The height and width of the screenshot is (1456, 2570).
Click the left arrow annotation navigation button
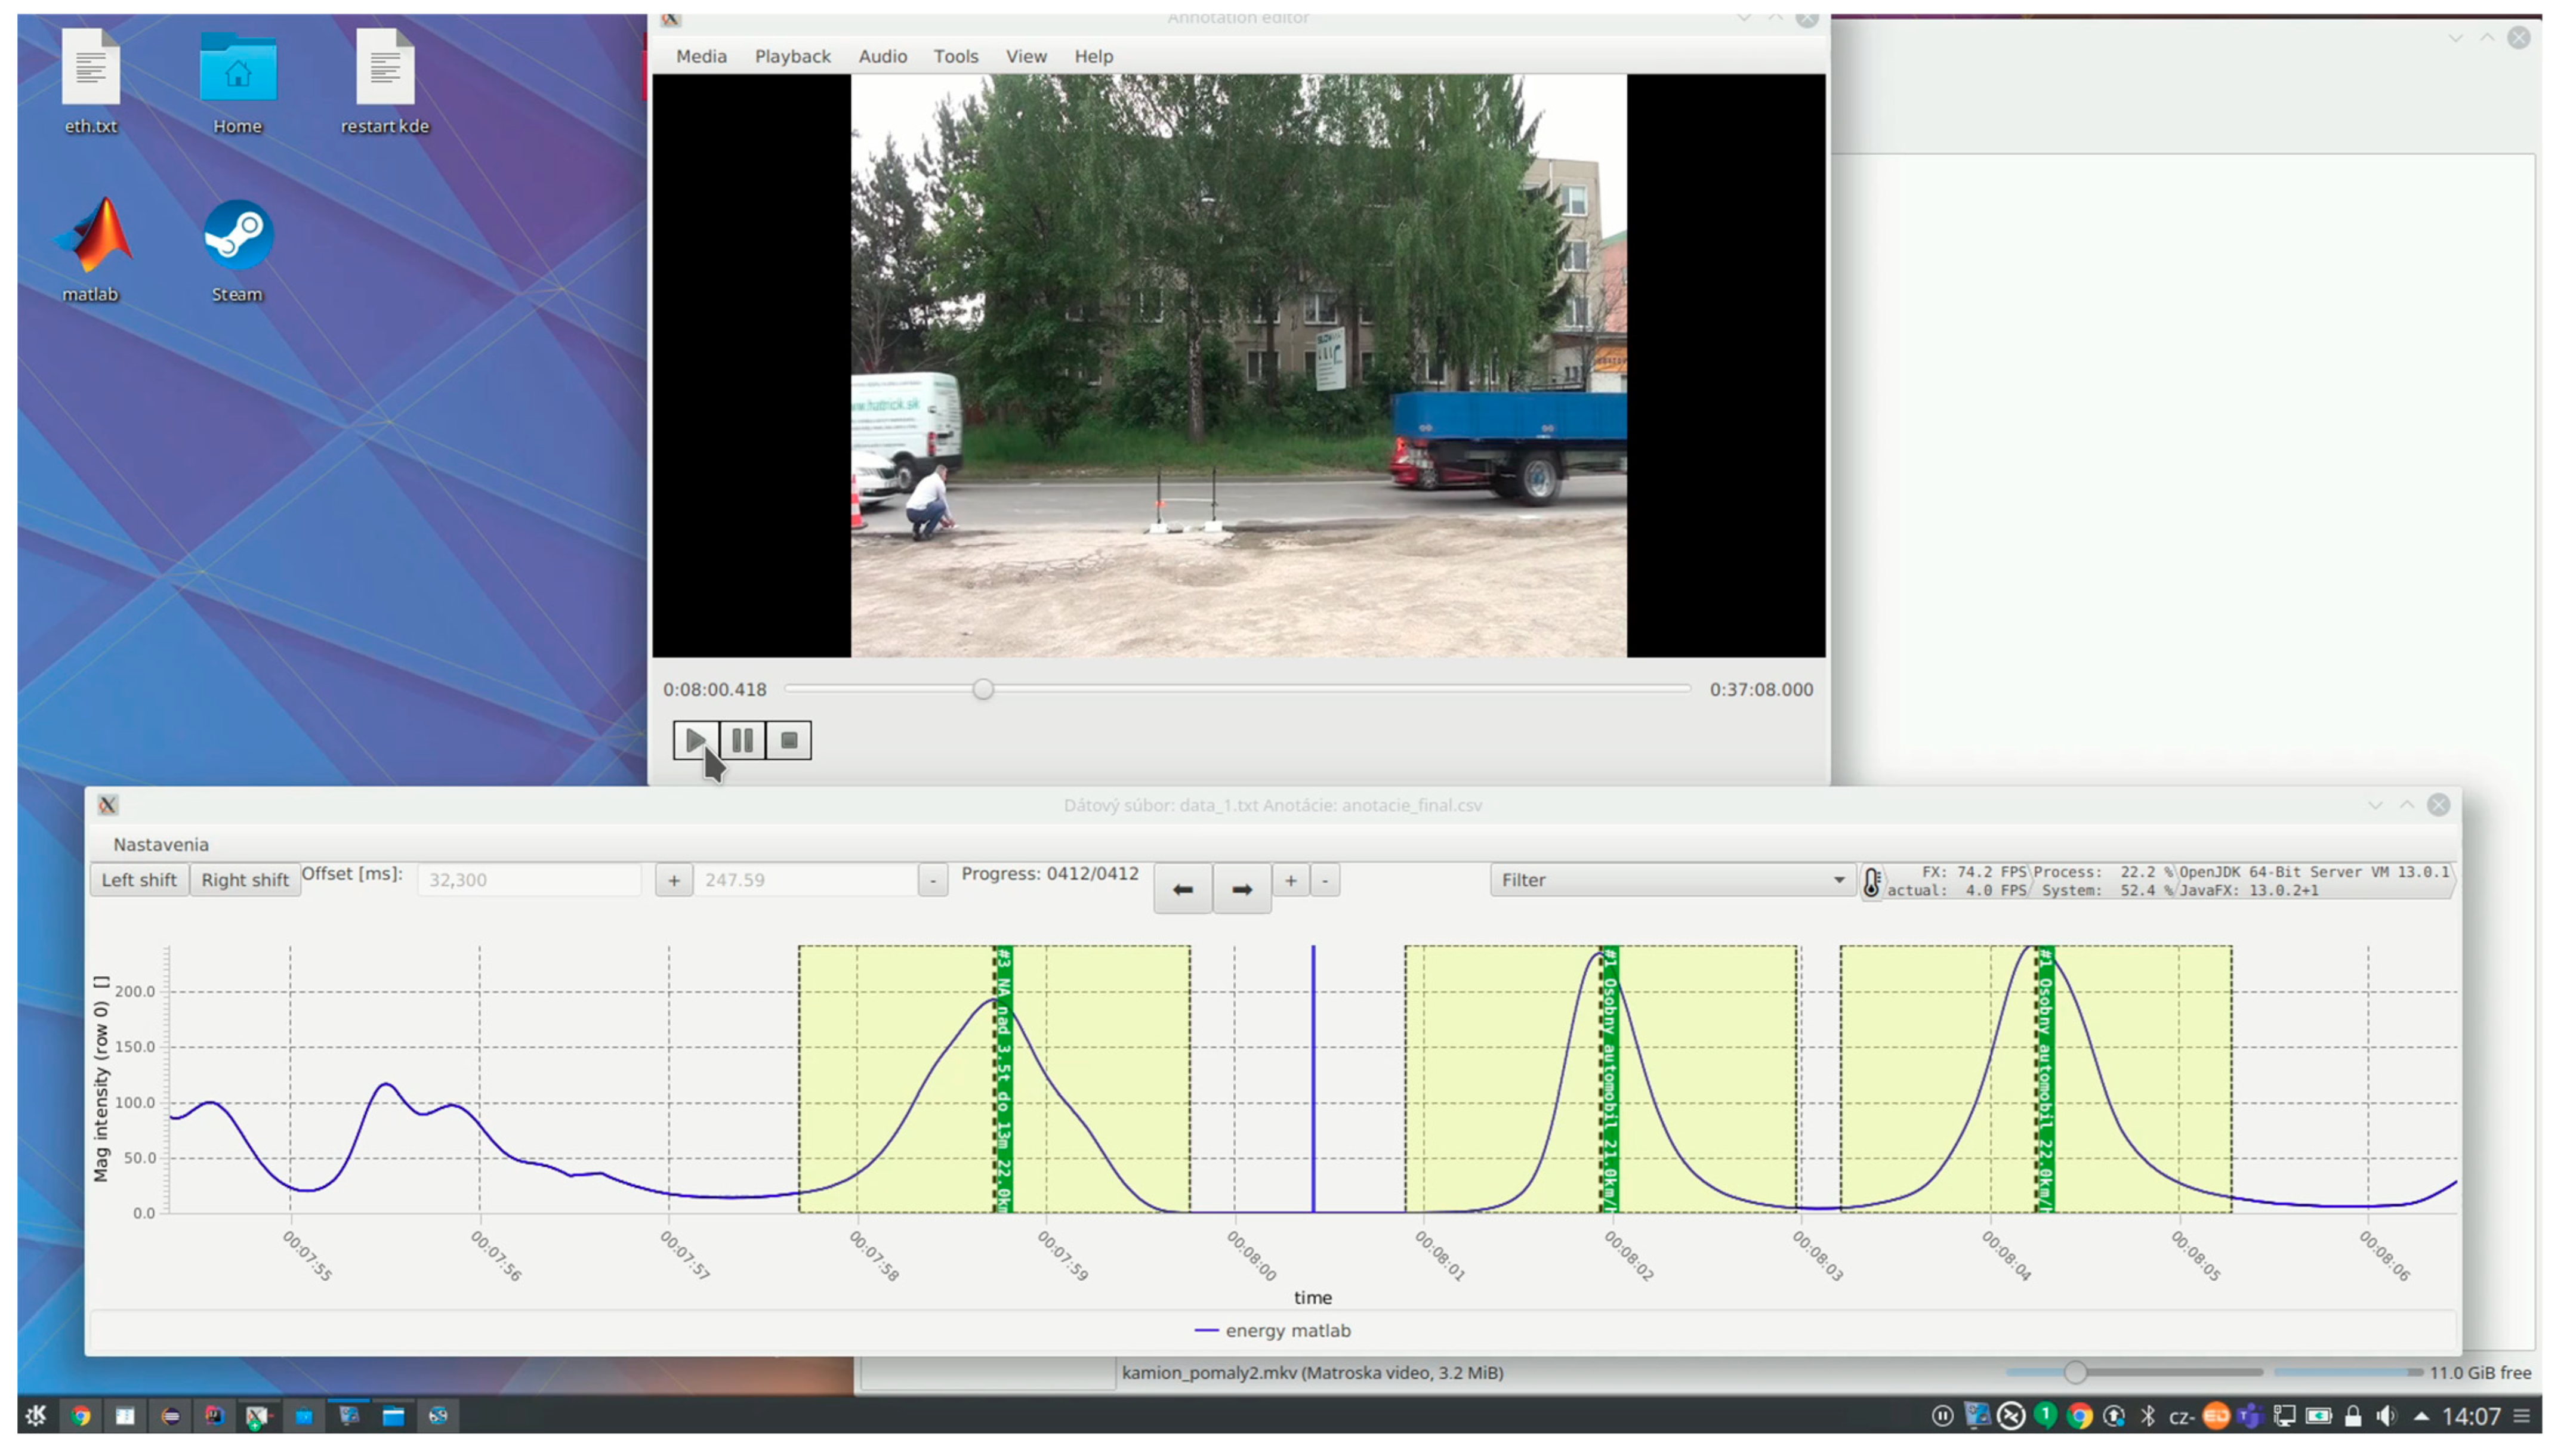[x=1183, y=889]
